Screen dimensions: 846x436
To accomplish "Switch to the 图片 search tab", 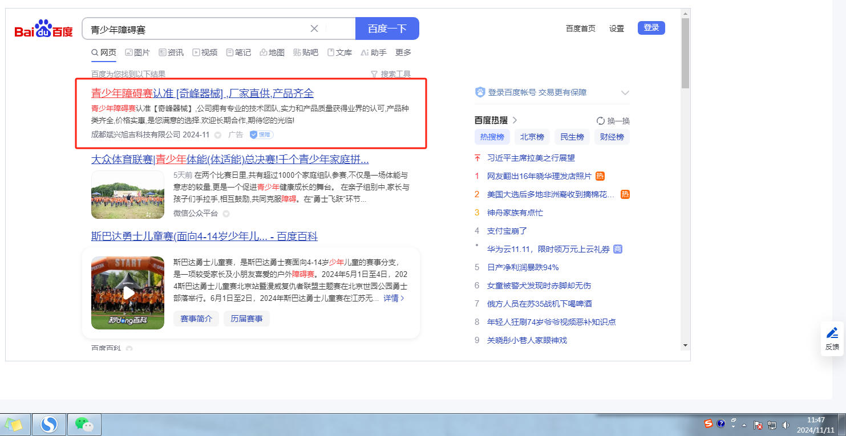I will coord(137,52).
